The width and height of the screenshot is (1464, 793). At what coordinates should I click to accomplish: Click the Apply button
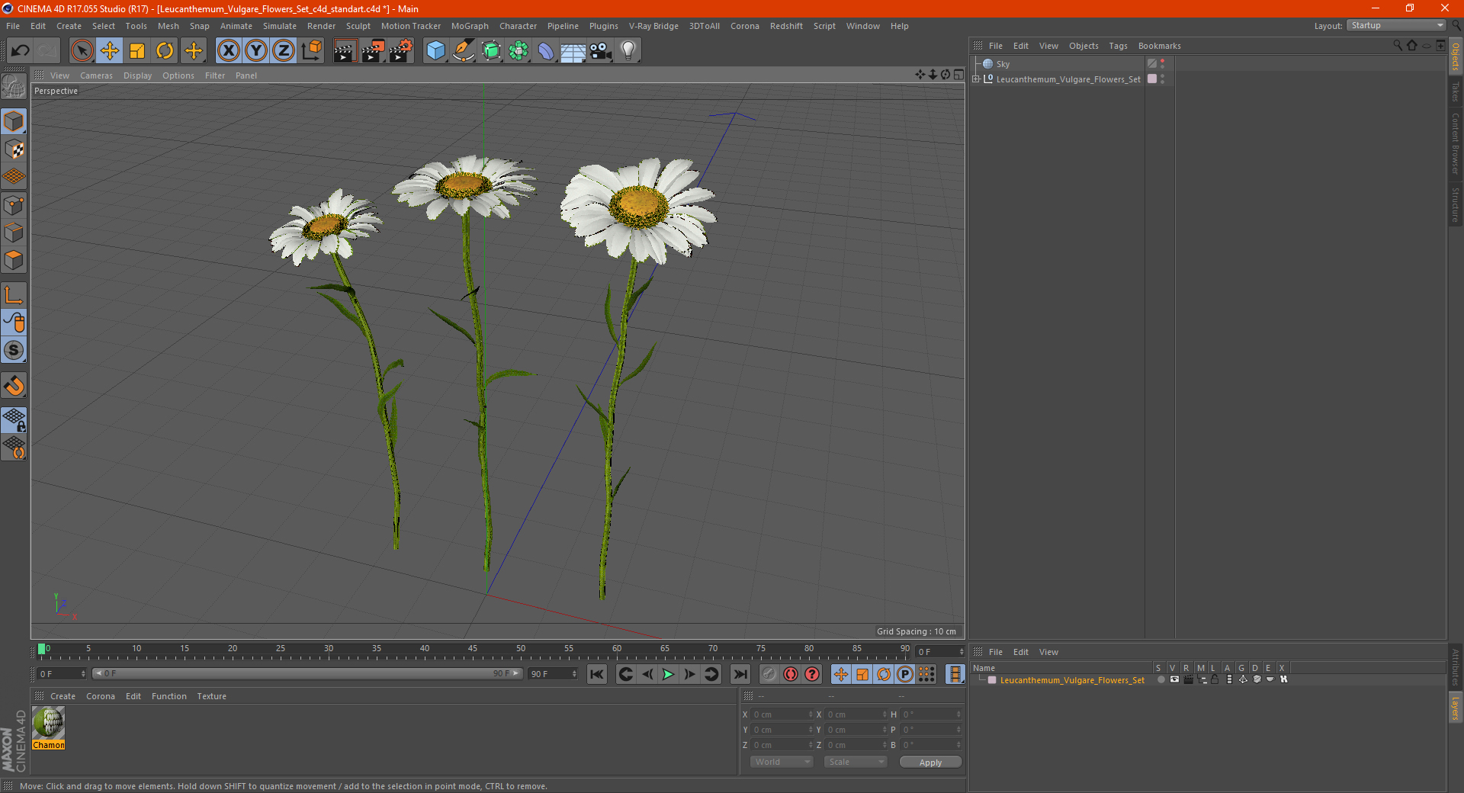coord(929,762)
